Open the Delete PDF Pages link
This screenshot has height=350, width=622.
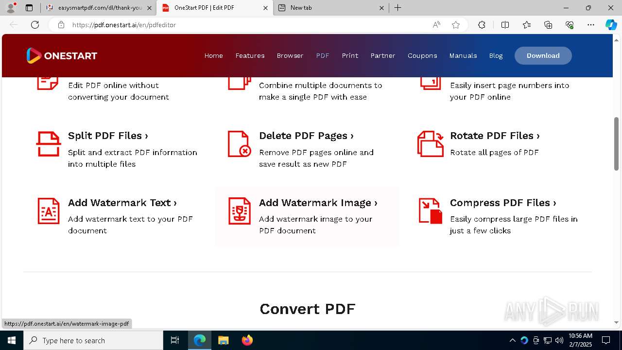(306, 136)
